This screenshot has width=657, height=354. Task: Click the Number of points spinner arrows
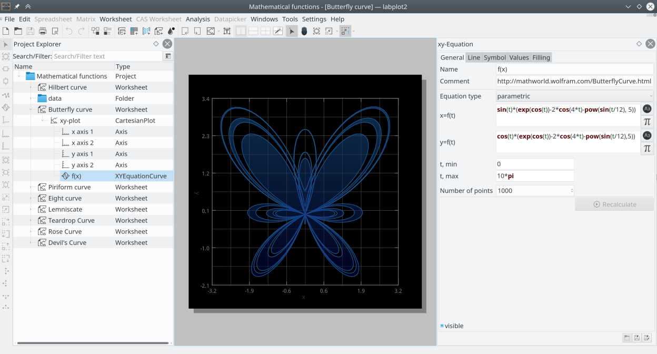[571, 191]
